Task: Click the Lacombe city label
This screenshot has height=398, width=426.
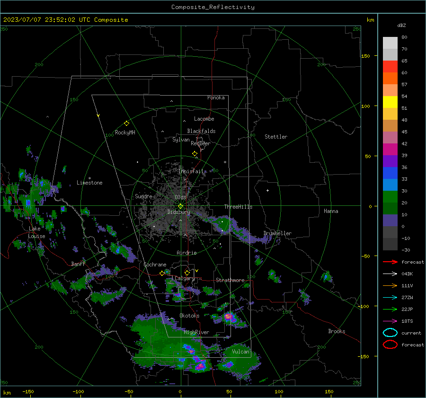Action: 204,119
